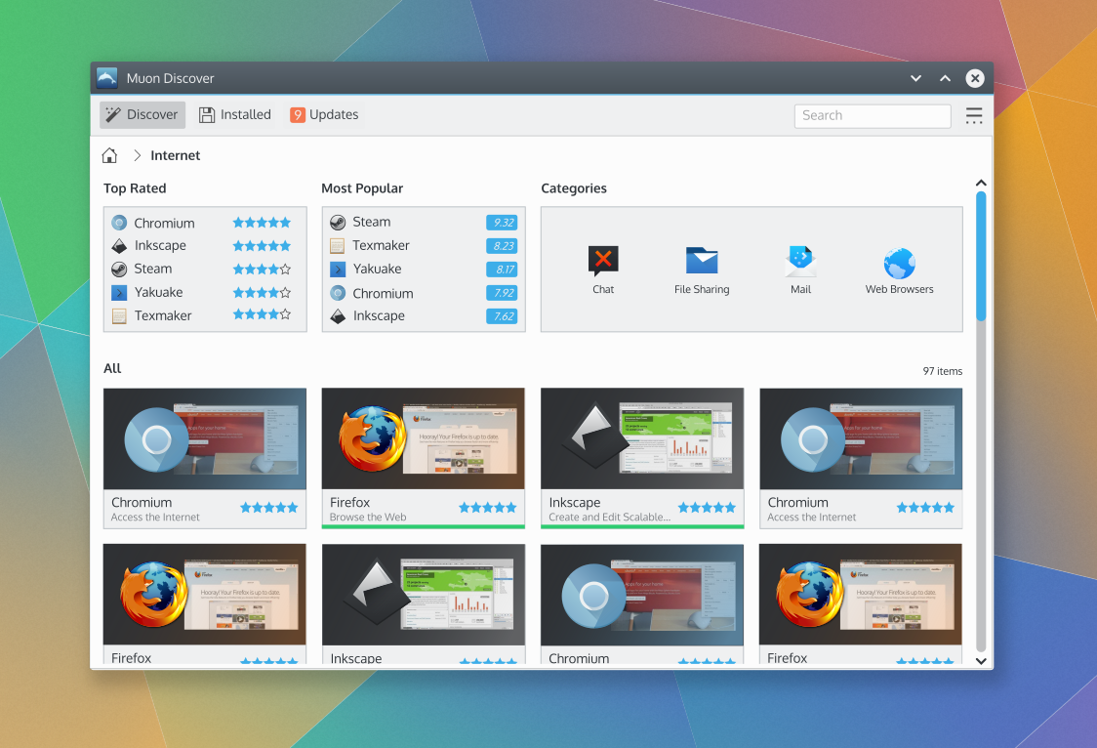Switch to the Updates tab
Viewport: 1097px width, 748px height.
(325, 115)
